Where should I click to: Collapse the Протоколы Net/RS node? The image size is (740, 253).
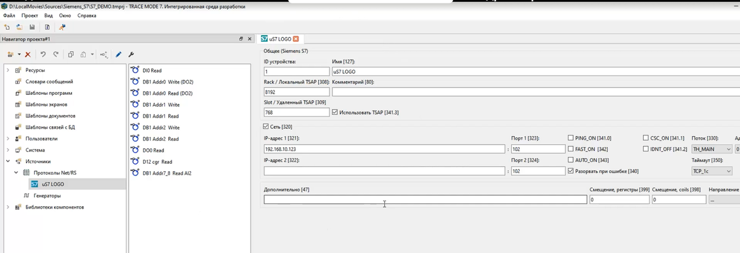point(17,172)
